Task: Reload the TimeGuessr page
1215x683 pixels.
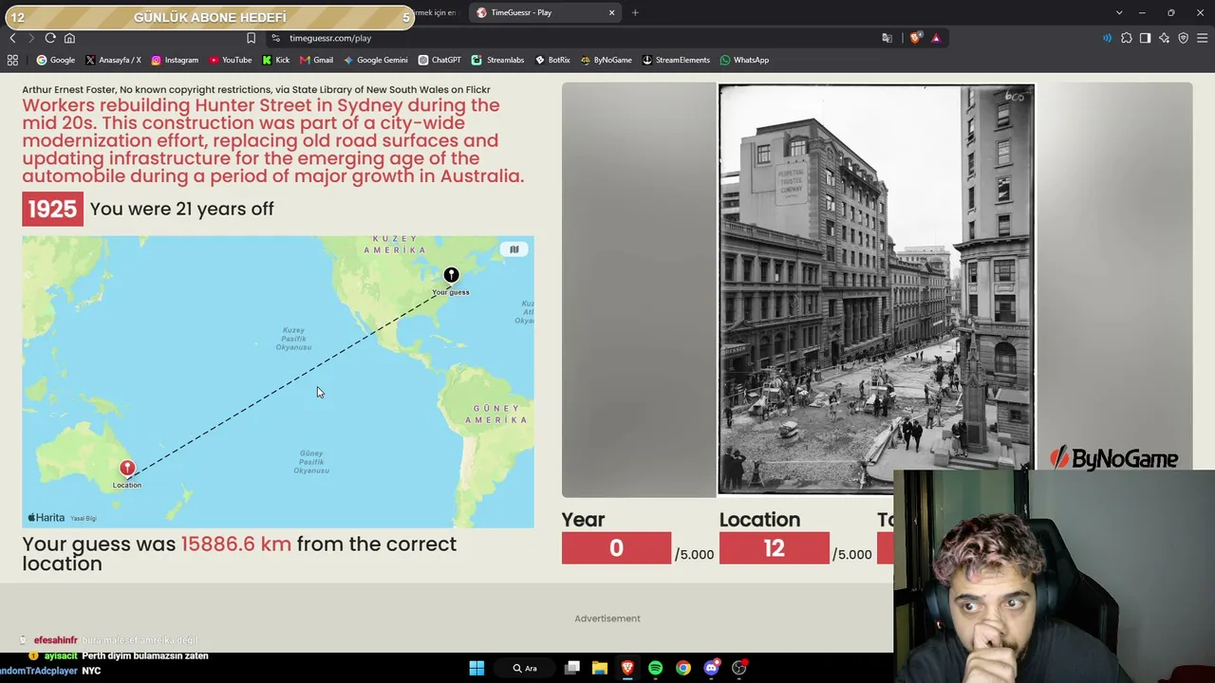Action: point(50,38)
